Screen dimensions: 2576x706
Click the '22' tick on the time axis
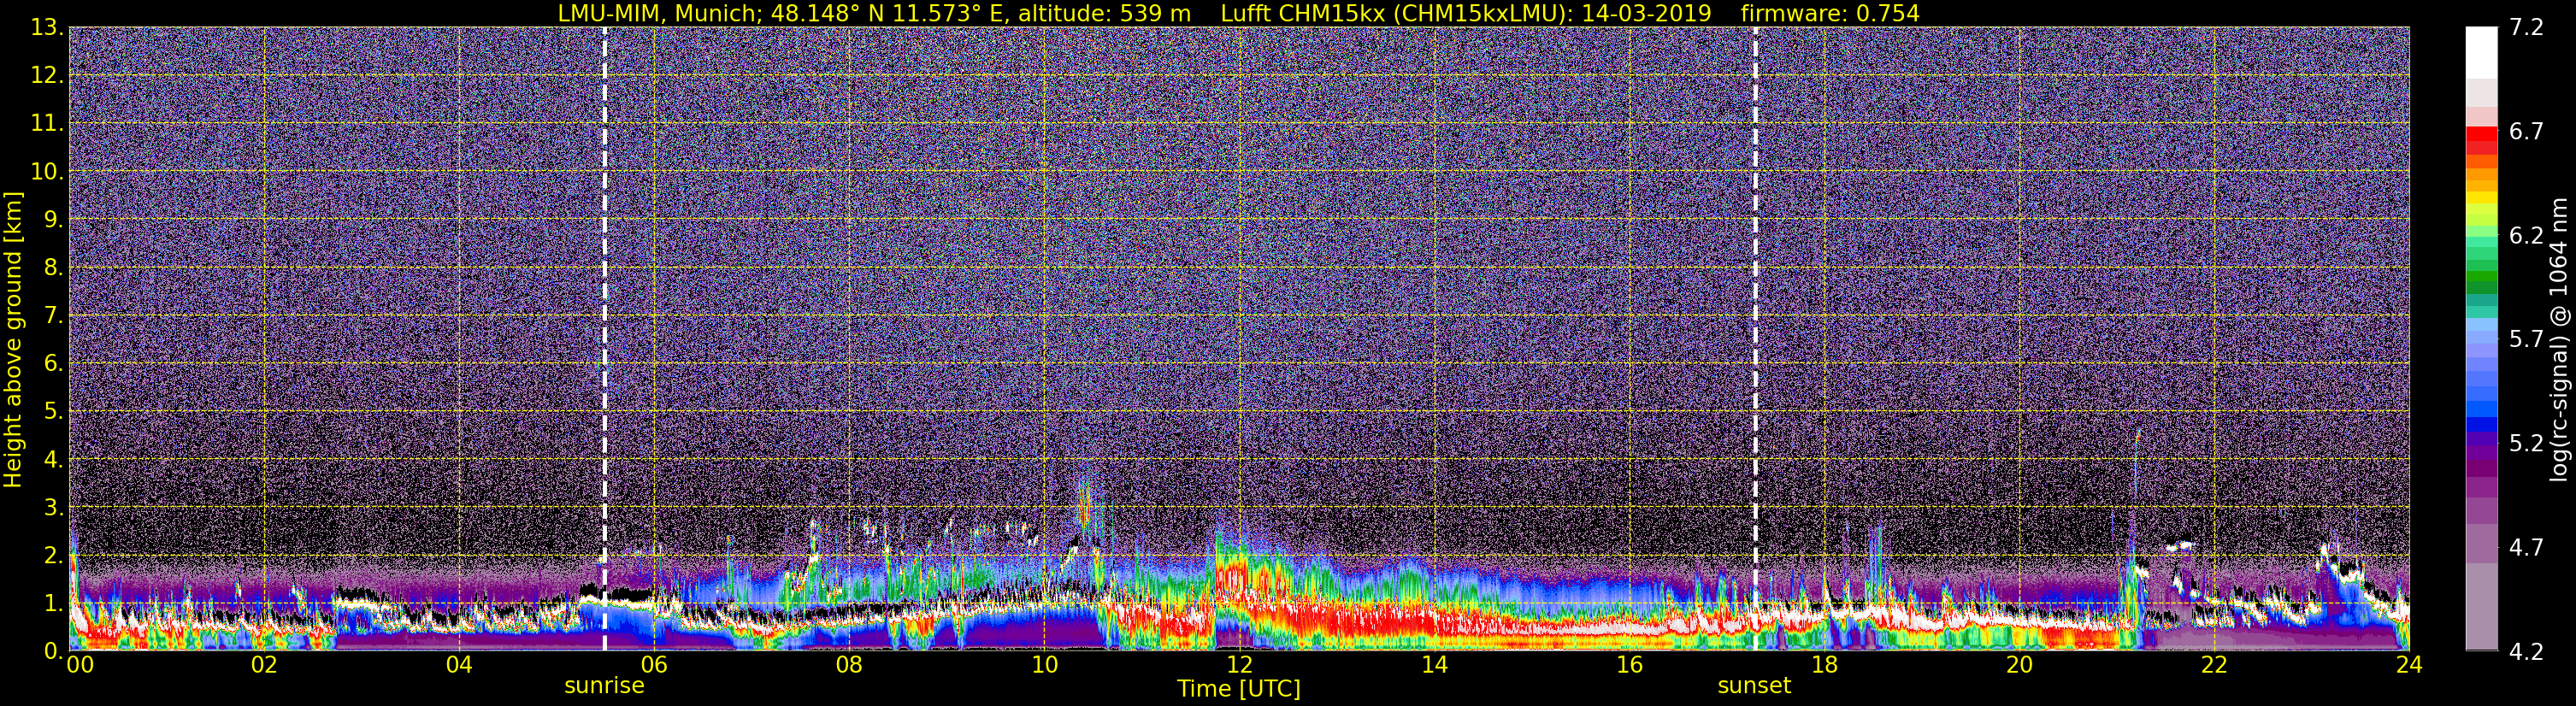coord(2214,666)
